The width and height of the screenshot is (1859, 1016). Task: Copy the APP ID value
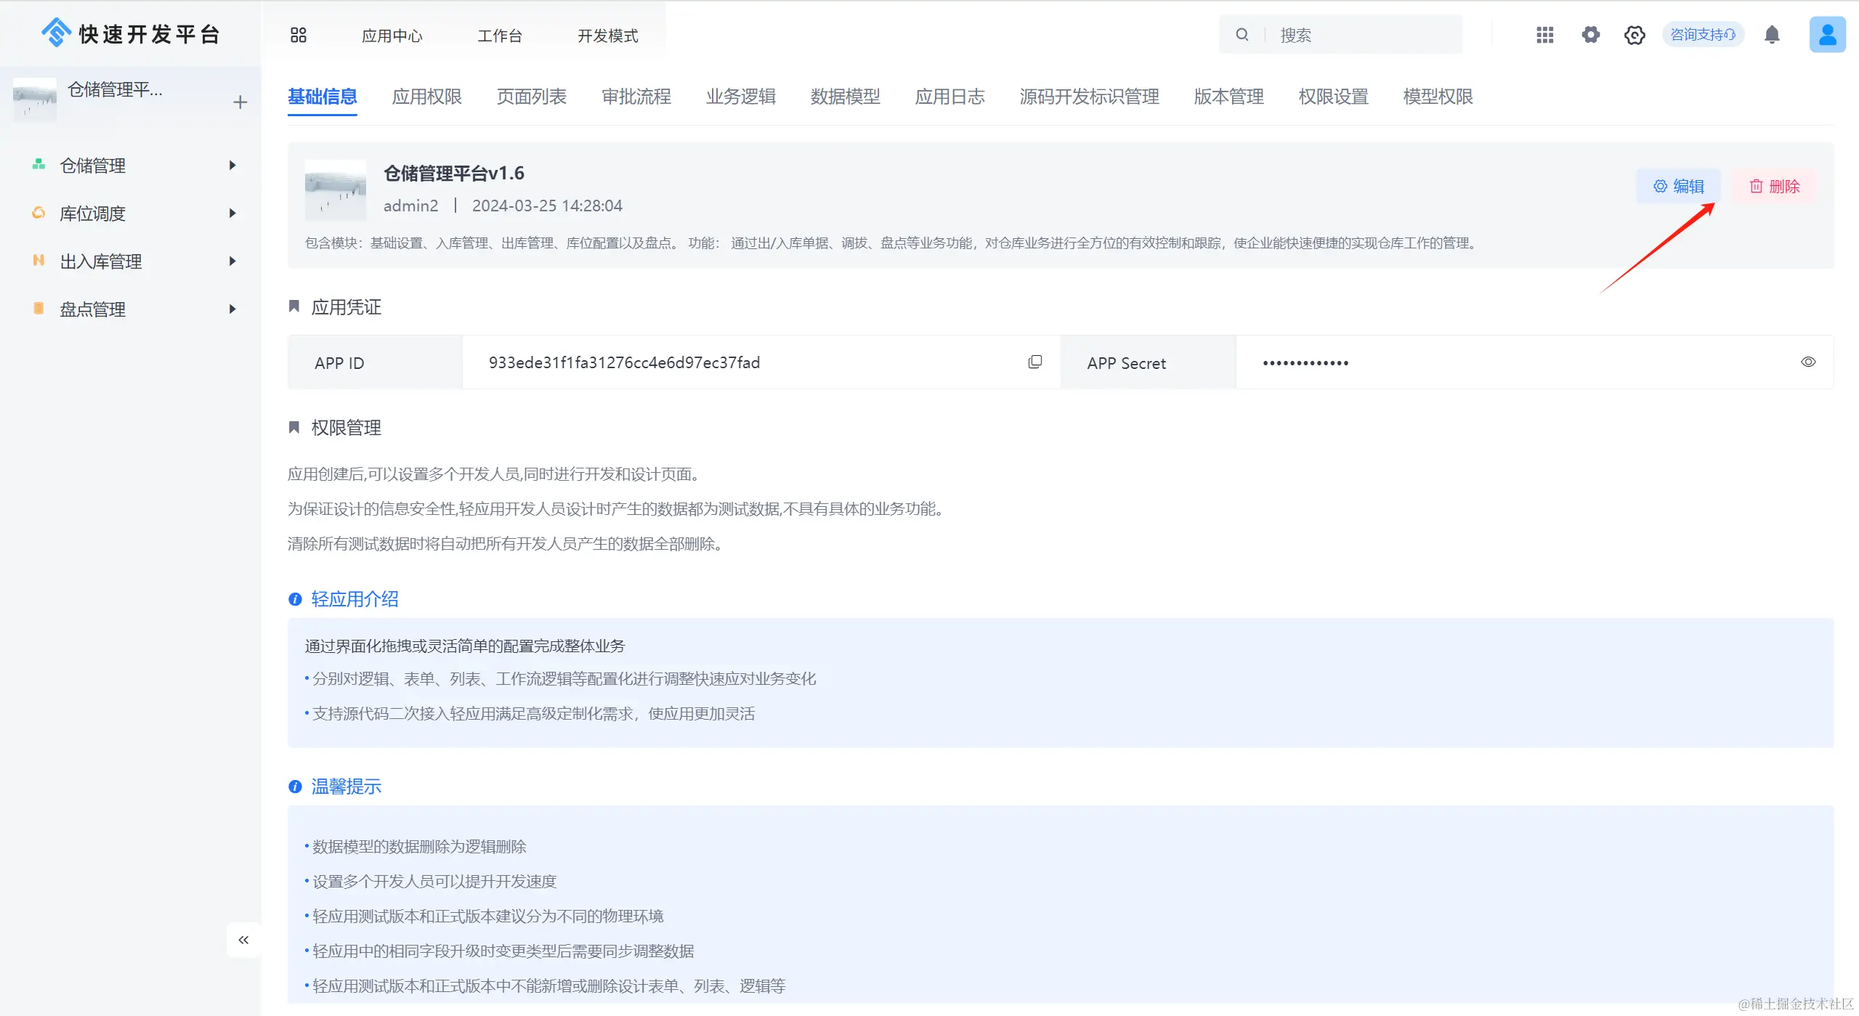(x=1035, y=362)
